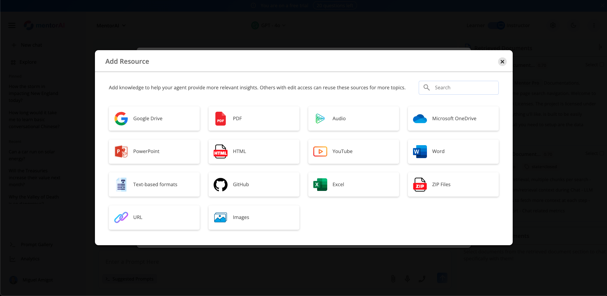Open the Explore page

(24, 62)
